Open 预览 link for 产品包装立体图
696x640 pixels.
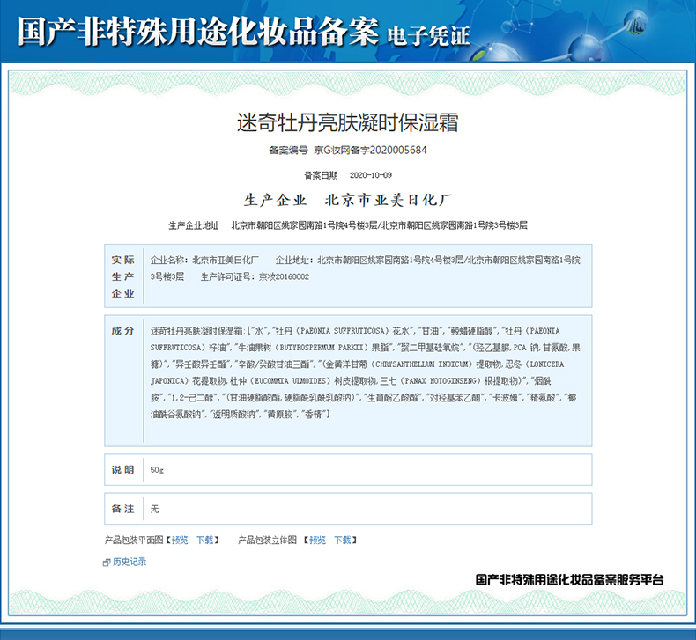click(317, 540)
